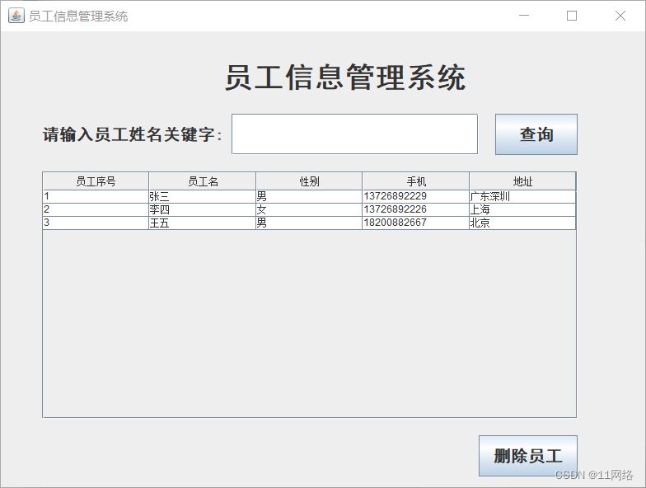
Task: Click the 查询 search button
Action: [x=536, y=134]
